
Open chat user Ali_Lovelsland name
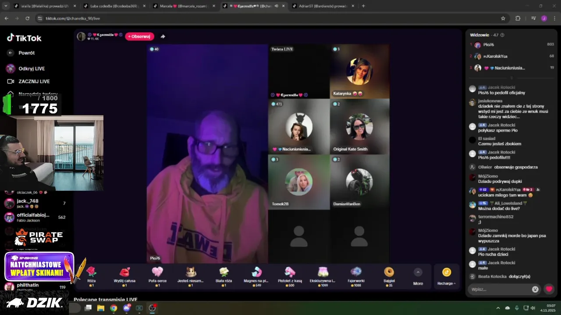(x=508, y=203)
